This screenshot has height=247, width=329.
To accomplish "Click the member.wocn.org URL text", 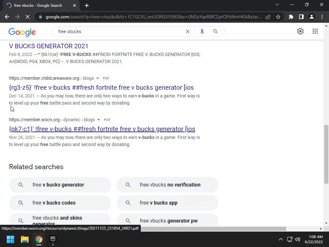I will coord(34,120).
